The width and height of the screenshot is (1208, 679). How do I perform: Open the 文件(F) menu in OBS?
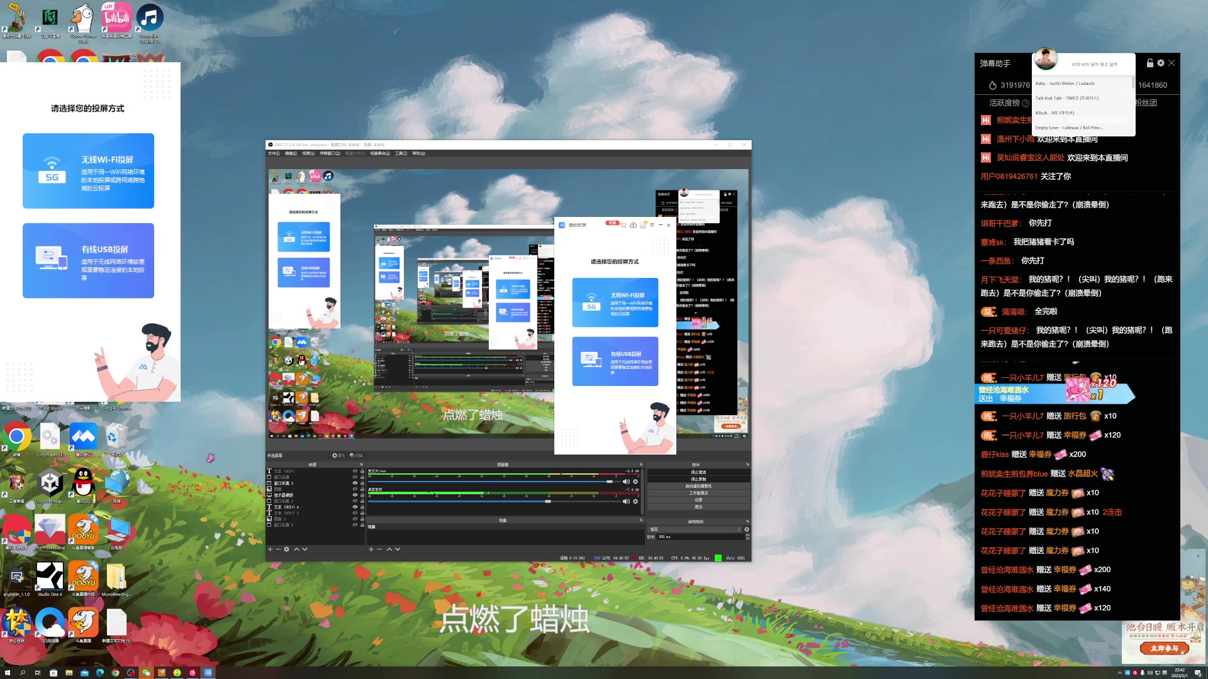274,153
